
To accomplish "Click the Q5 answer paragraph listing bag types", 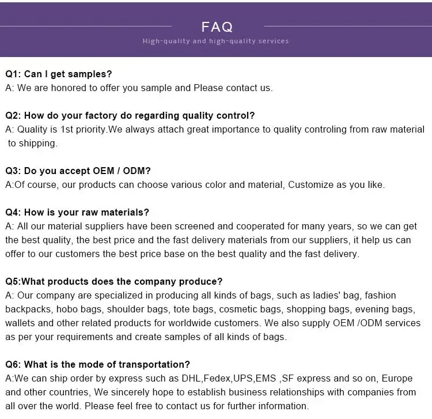I will tap(212, 316).
